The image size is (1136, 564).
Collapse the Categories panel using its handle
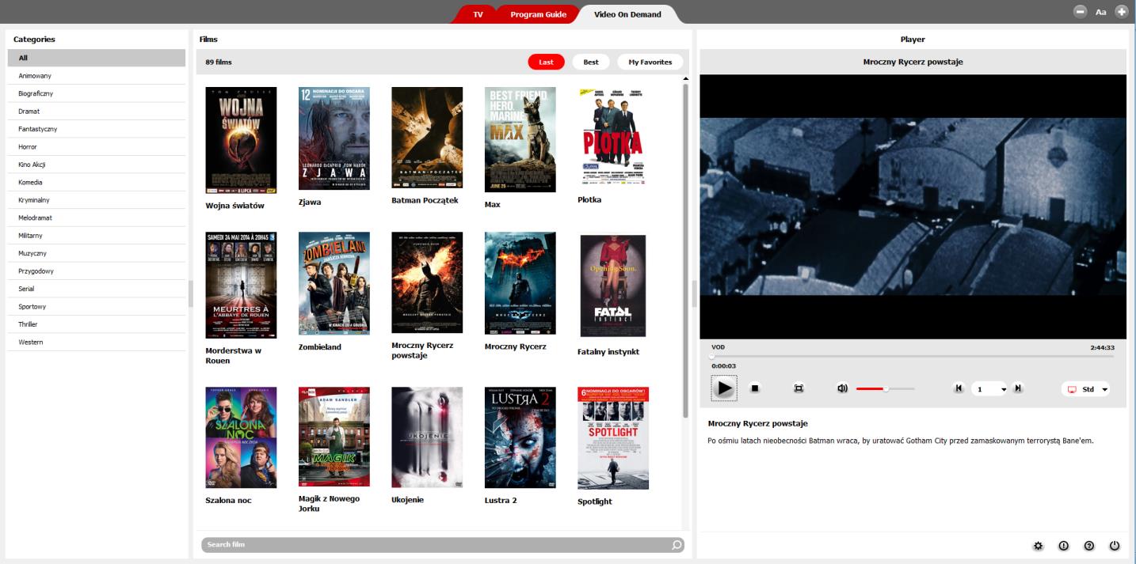[191, 293]
